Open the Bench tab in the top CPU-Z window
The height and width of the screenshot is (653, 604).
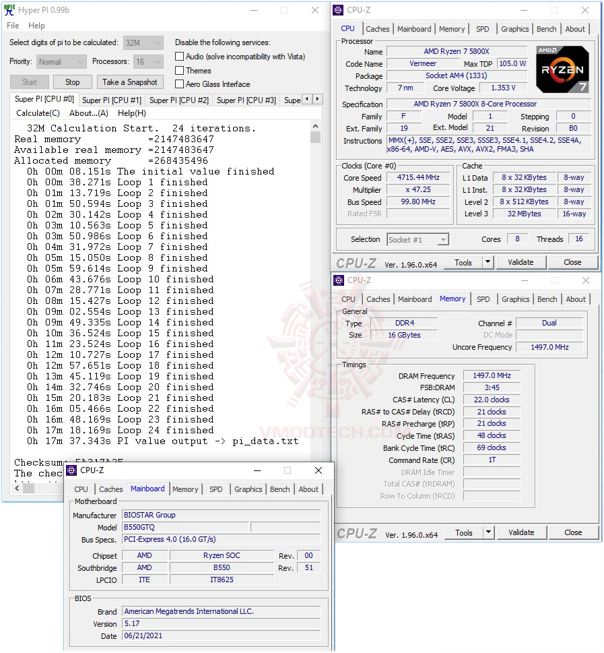pos(547,29)
